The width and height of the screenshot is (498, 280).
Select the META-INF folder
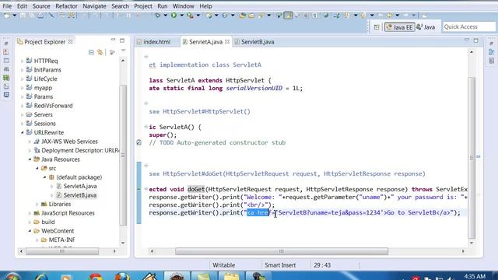pyautogui.click(x=61, y=240)
